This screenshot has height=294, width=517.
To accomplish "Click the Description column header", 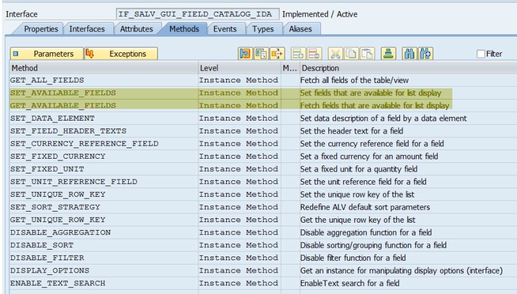I will [320, 68].
